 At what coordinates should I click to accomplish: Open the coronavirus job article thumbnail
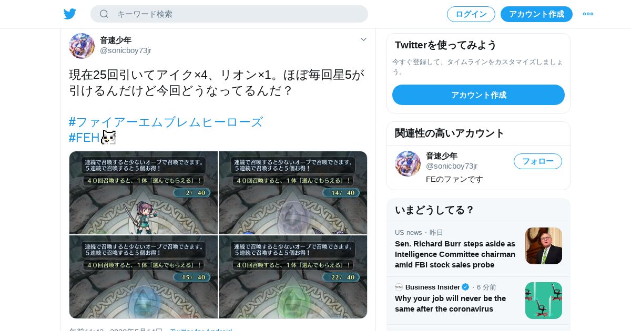544,301
